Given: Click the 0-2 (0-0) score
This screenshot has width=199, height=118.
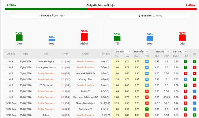Looking at the screenshot, I should point(66,97).
